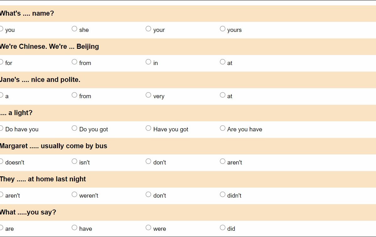376x237 pixels.
Task: Choose 'did' for What you say question
Action: tap(222, 228)
